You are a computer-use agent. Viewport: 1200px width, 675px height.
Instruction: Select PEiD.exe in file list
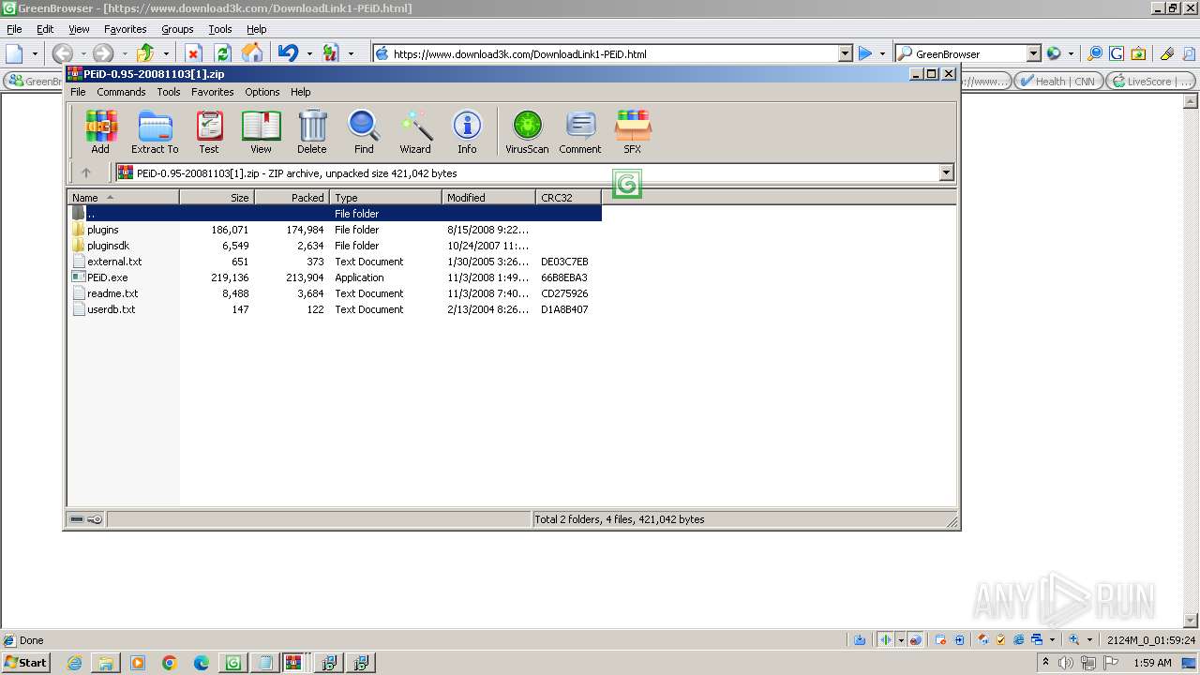[x=336, y=277]
